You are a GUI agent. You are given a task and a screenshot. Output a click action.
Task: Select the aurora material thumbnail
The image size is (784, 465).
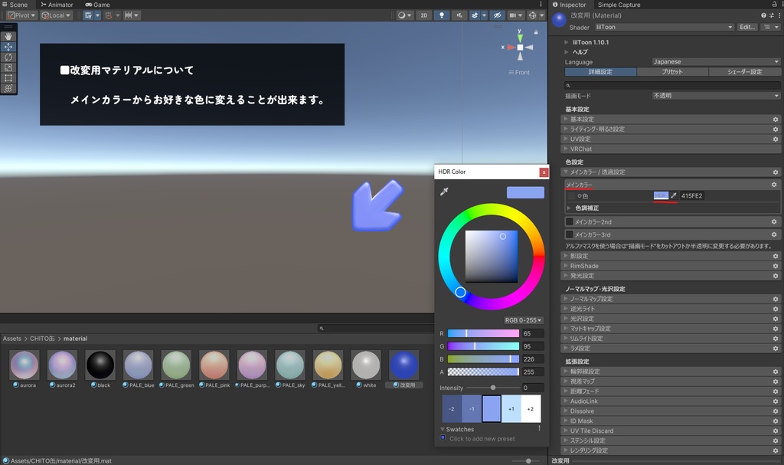[x=24, y=365]
